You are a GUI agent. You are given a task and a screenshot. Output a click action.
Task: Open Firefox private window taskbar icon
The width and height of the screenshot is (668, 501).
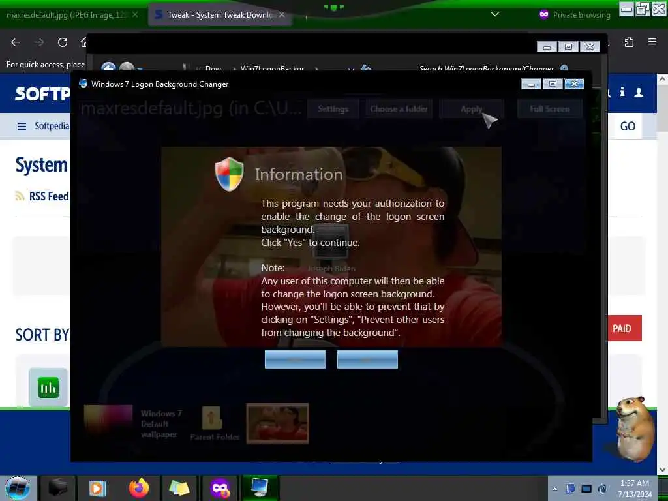[220, 488]
